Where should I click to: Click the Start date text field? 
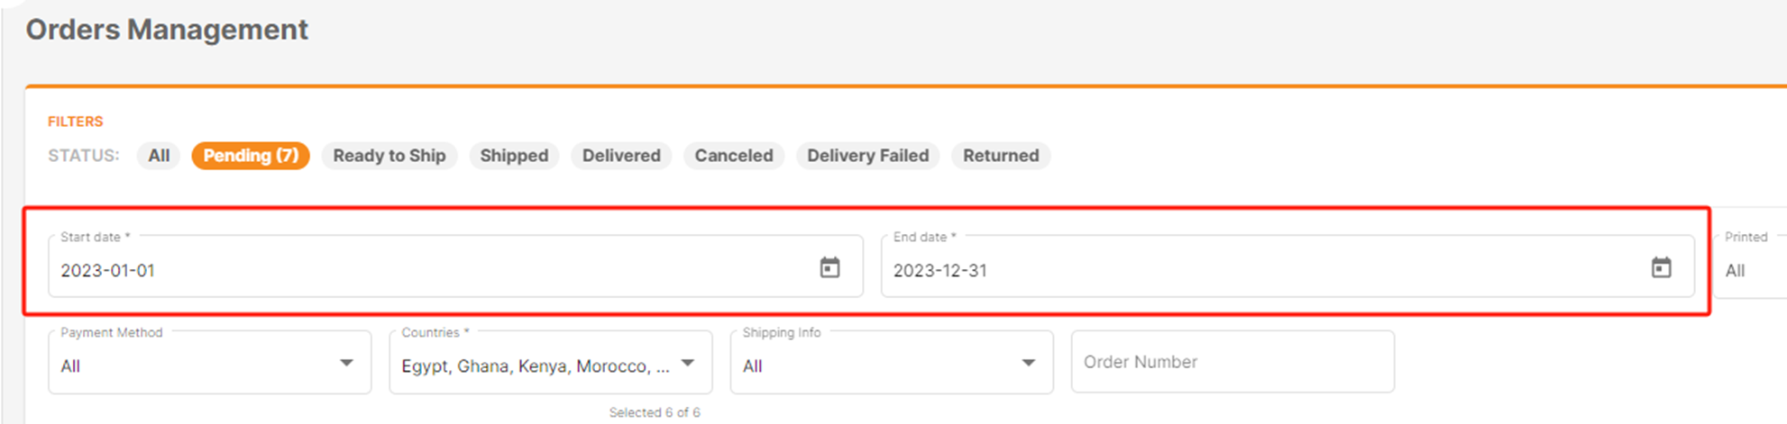click(455, 266)
